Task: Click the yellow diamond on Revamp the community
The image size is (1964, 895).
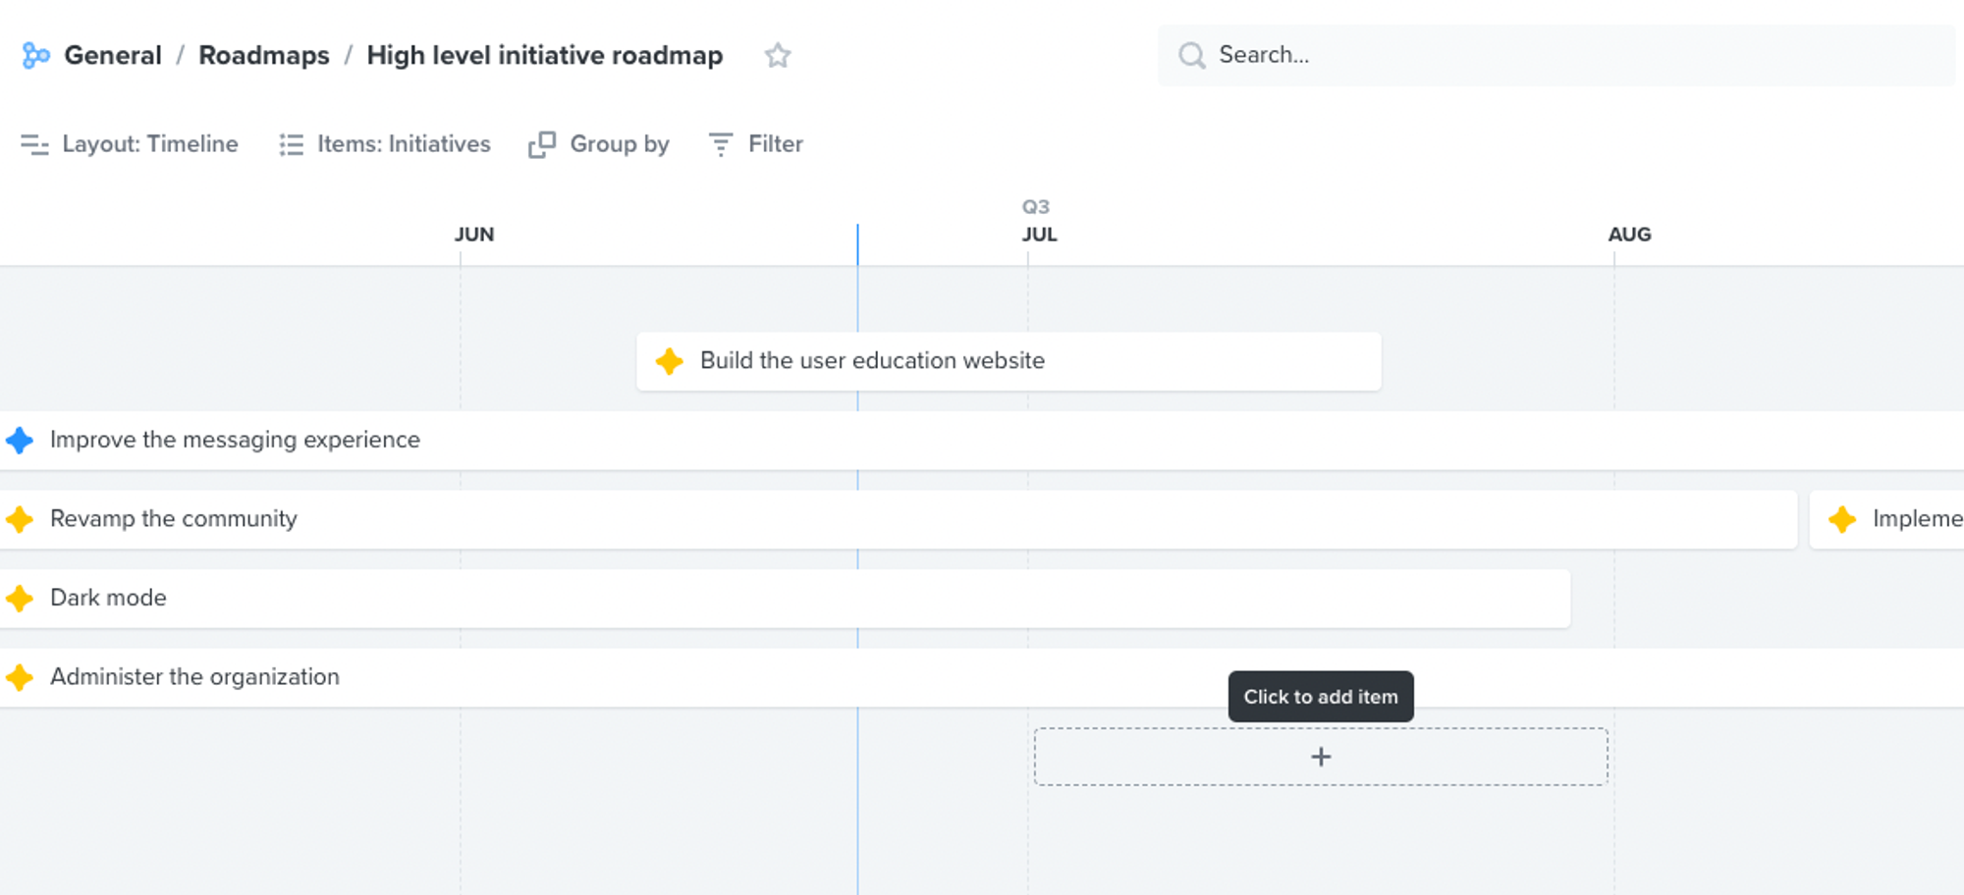Action: (20, 519)
